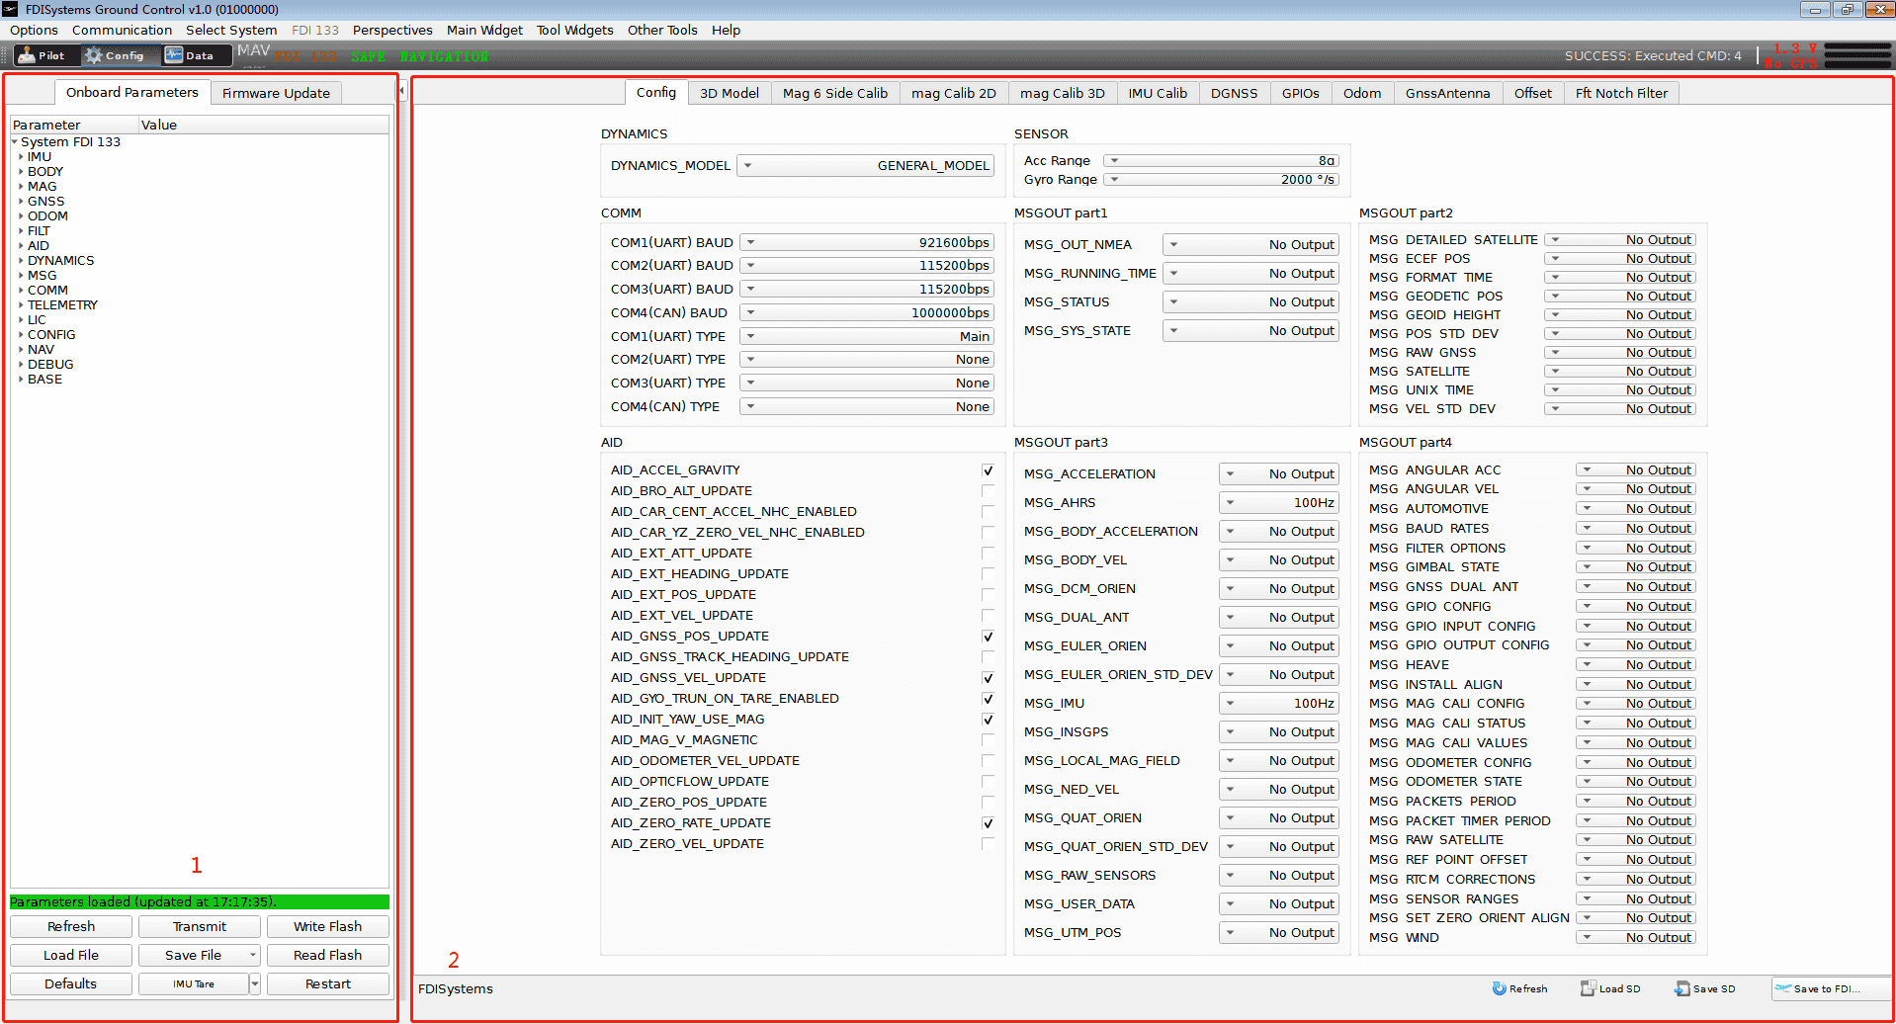Click the Defaults button

71,983
